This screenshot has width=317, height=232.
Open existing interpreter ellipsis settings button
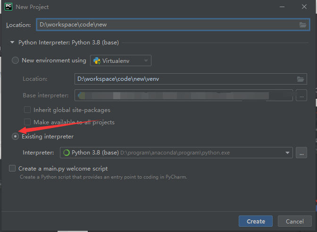pyautogui.click(x=301, y=153)
